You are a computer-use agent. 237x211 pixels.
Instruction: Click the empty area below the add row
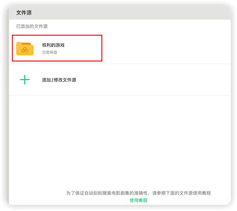coord(118,141)
